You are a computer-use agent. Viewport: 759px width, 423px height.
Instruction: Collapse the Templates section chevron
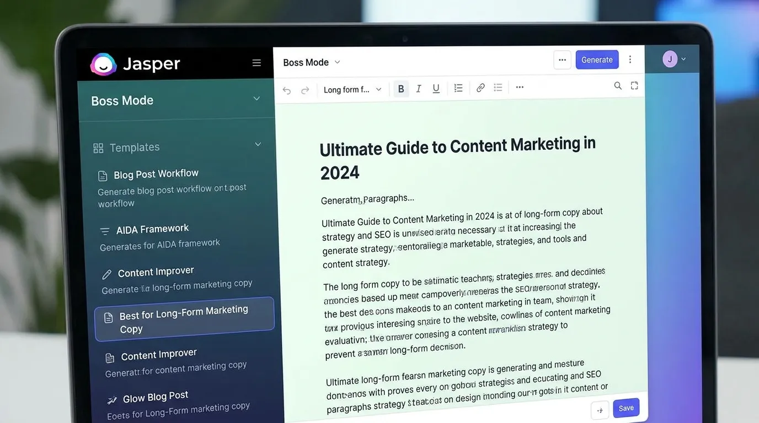coord(258,144)
